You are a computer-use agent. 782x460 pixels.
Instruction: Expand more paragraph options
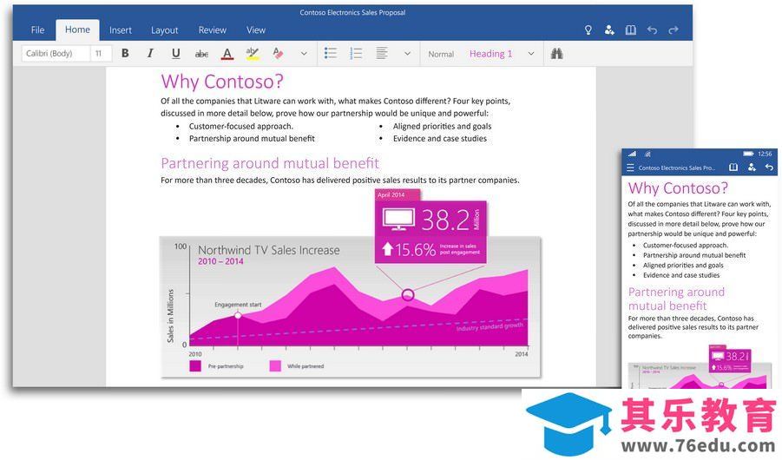coord(407,54)
